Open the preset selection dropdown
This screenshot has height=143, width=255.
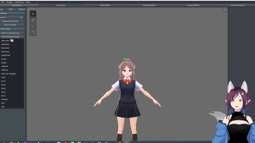[x=12, y=17]
